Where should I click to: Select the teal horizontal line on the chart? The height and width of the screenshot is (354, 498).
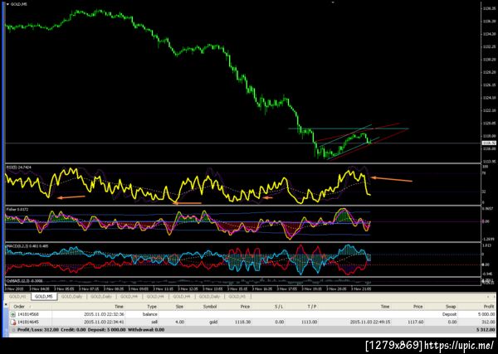coord(348,129)
